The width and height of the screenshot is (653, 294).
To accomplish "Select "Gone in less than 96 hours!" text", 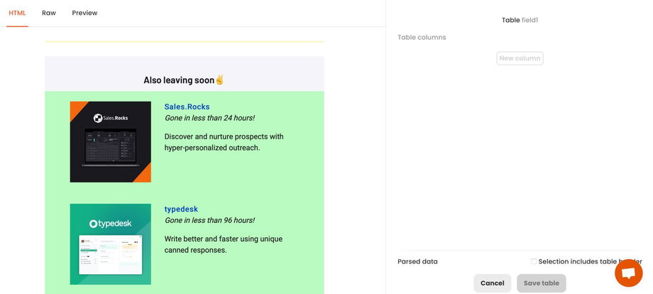I will point(209,220).
